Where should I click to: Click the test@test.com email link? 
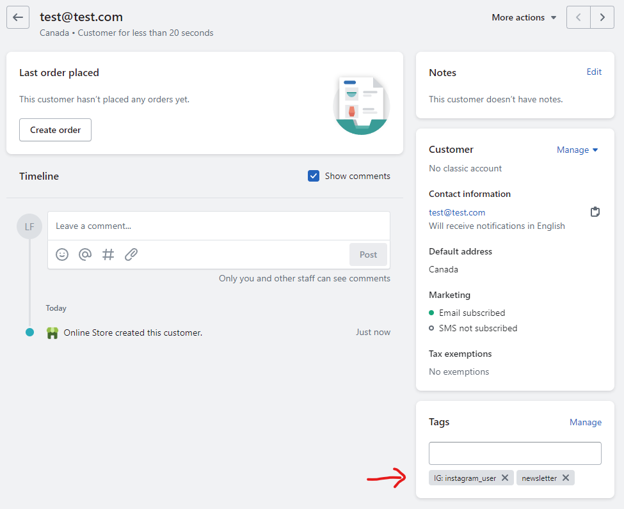click(x=457, y=212)
